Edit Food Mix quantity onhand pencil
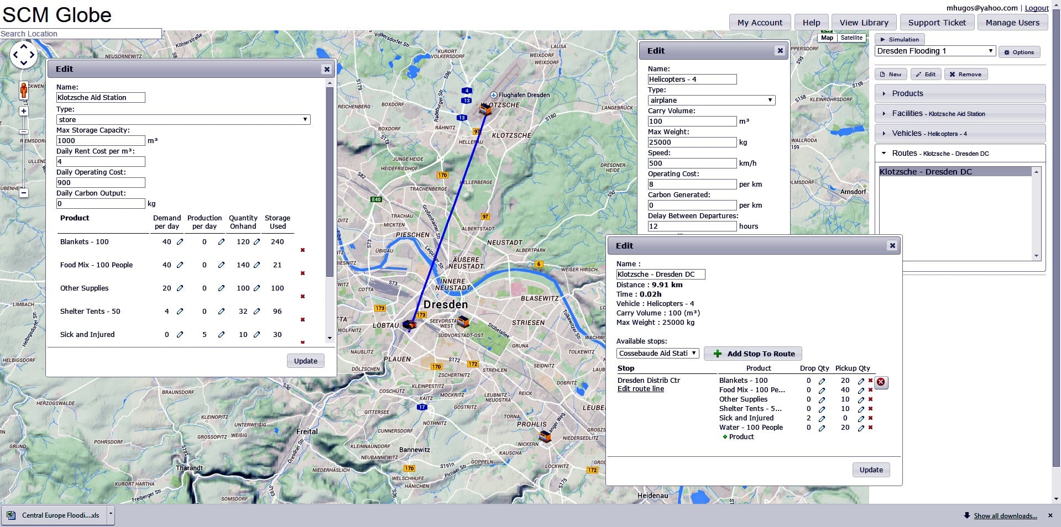The width and height of the screenshot is (1061, 527). click(257, 265)
